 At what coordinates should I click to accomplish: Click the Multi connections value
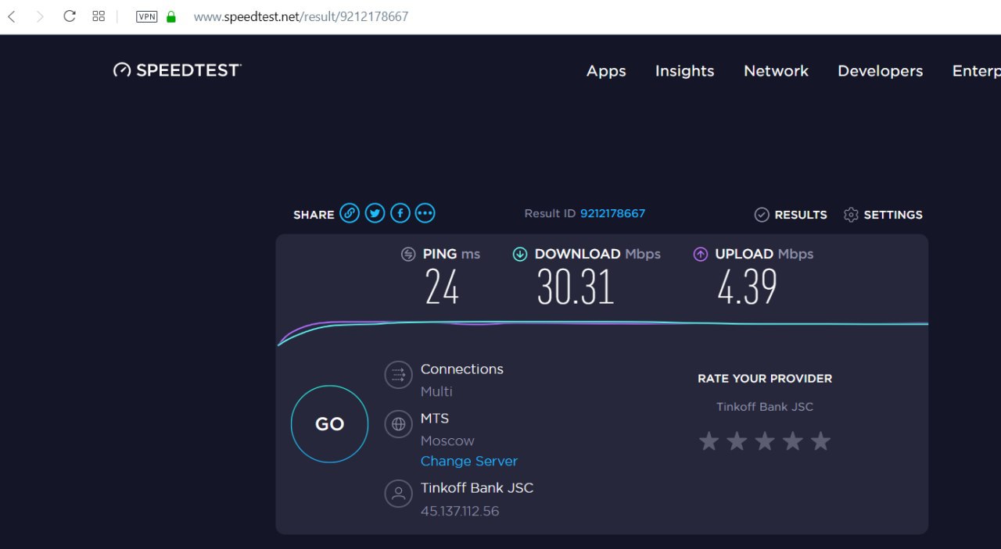coord(436,391)
